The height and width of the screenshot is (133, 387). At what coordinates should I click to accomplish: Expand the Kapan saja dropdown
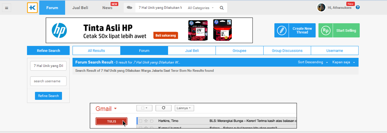[343, 62]
